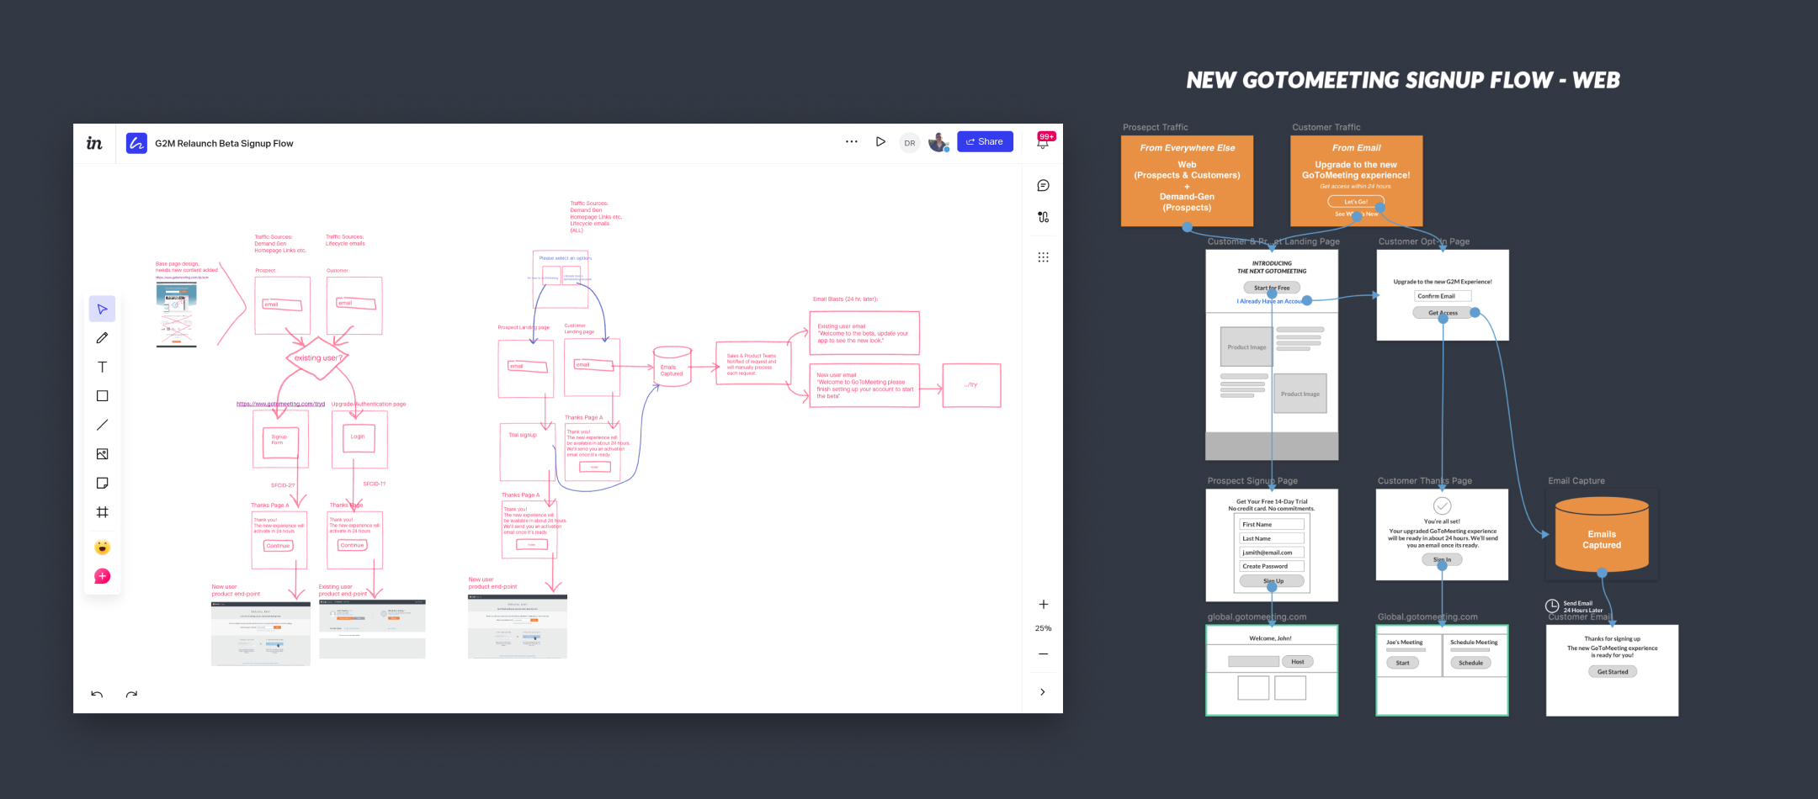Click 'Sign In' on Customer Thanks Page
1818x799 pixels.
[1442, 559]
